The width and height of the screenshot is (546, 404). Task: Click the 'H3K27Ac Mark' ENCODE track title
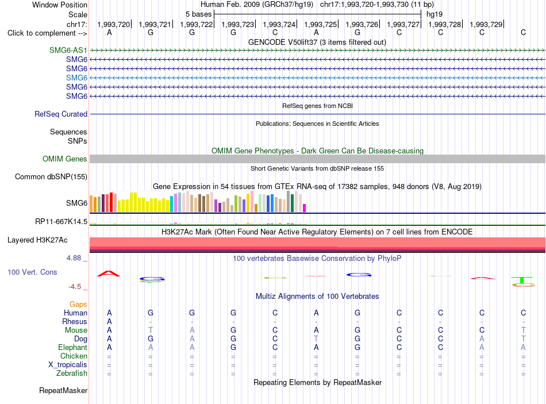tap(317, 232)
